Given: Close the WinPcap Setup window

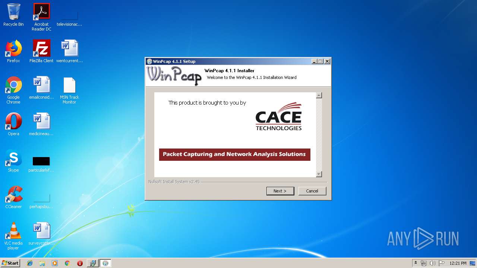Looking at the screenshot, I should [327, 61].
